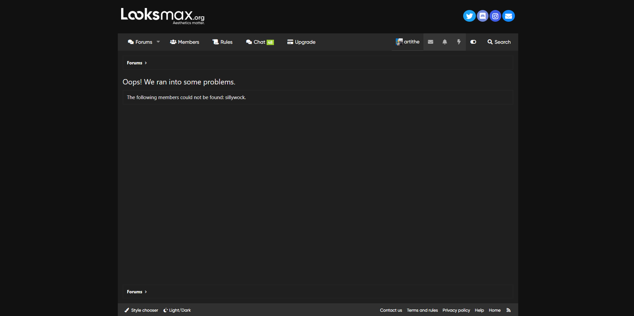Open the Discord social link icon
The width and height of the screenshot is (634, 316).
[x=483, y=16]
